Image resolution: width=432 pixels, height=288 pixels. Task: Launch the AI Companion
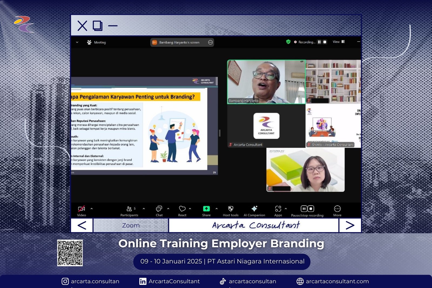254,211
